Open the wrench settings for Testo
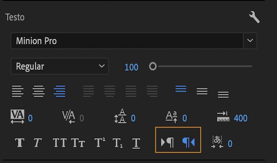Image resolution: width=277 pixels, height=163 pixels. click(x=254, y=17)
